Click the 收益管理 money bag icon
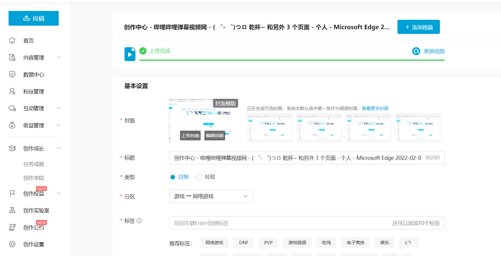Image resolution: width=501 pixels, height=256 pixels. point(12,125)
